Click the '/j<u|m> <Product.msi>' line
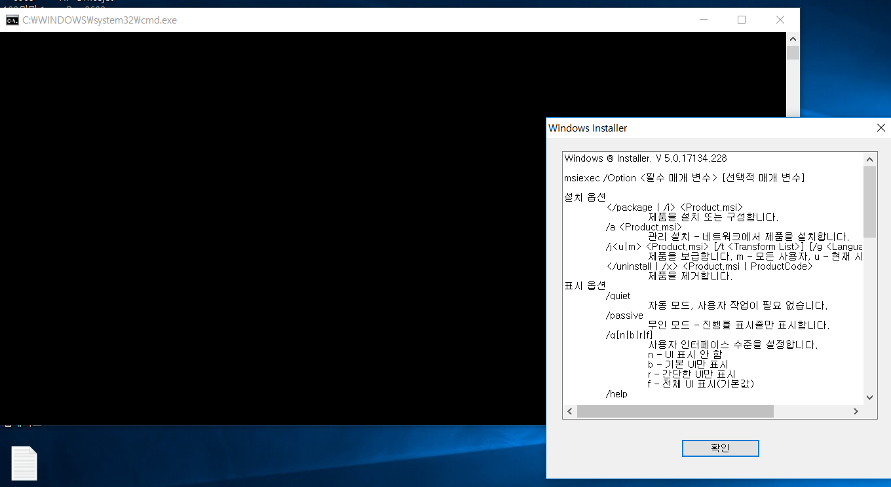 pos(734,247)
